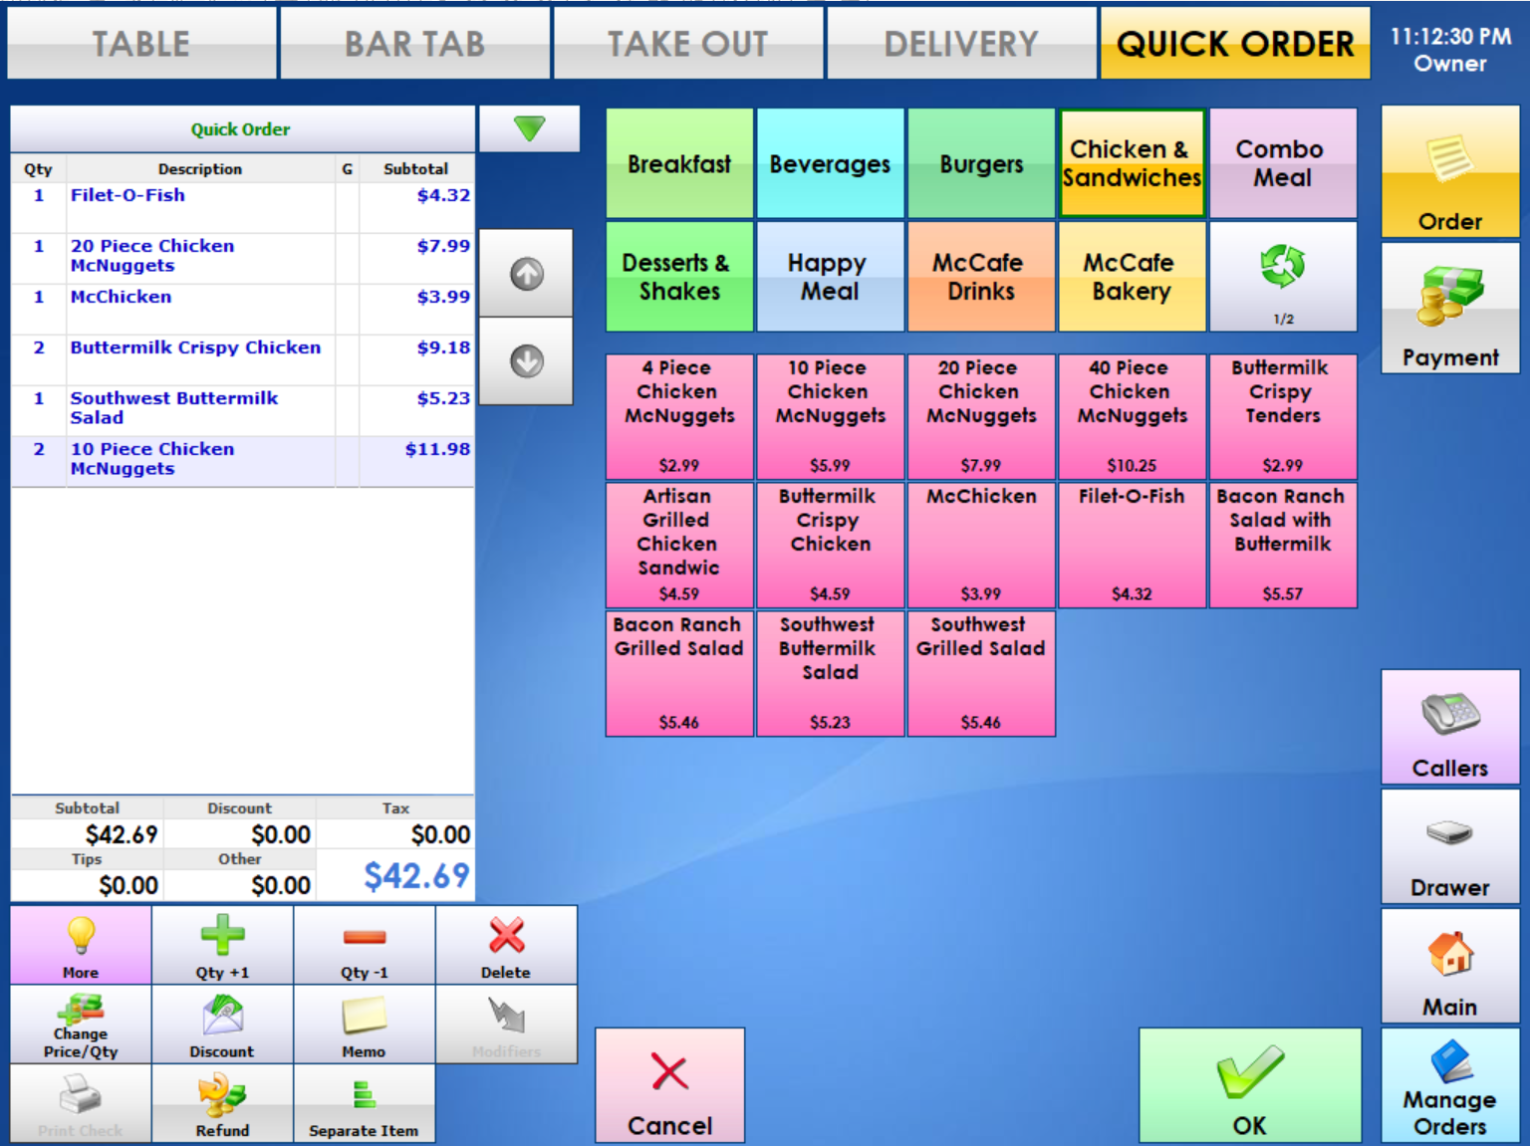
Task: Switch to the TABLE tab
Action: point(141,43)
